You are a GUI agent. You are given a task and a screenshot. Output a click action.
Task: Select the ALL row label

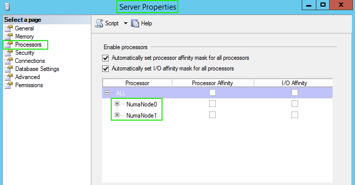pos(121,93)
